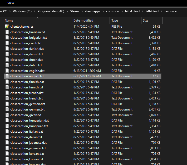The height and width of the screenshot is (165, 187).
Task: Click the 770 KB size cell
Action: tap(156, 143)
